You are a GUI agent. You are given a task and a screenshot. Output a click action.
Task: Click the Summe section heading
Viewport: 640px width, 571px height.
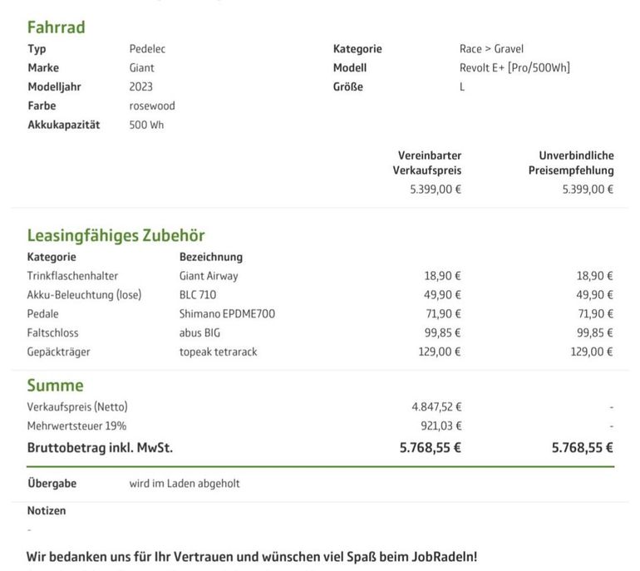55,386
